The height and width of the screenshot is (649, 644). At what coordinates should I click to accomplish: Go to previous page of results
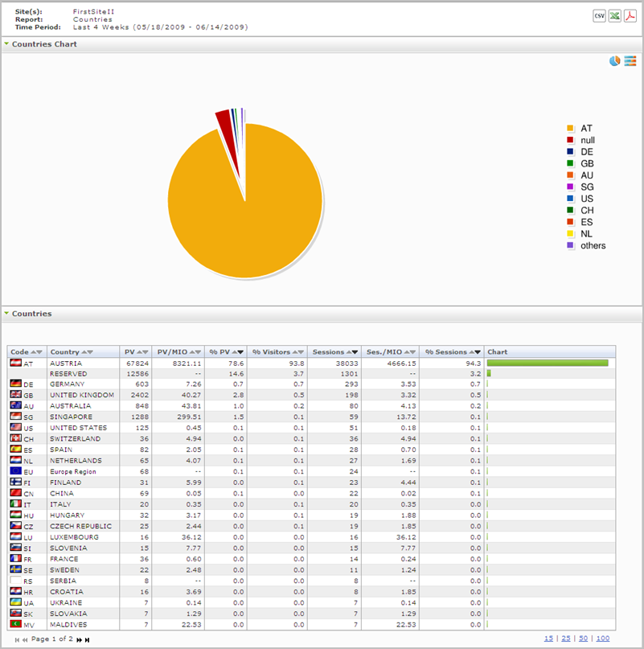pos(25,640)
